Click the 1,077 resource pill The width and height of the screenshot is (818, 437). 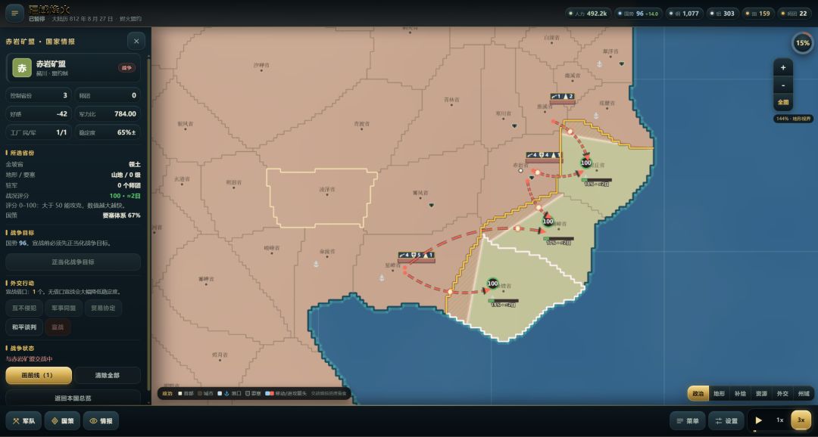683,14
